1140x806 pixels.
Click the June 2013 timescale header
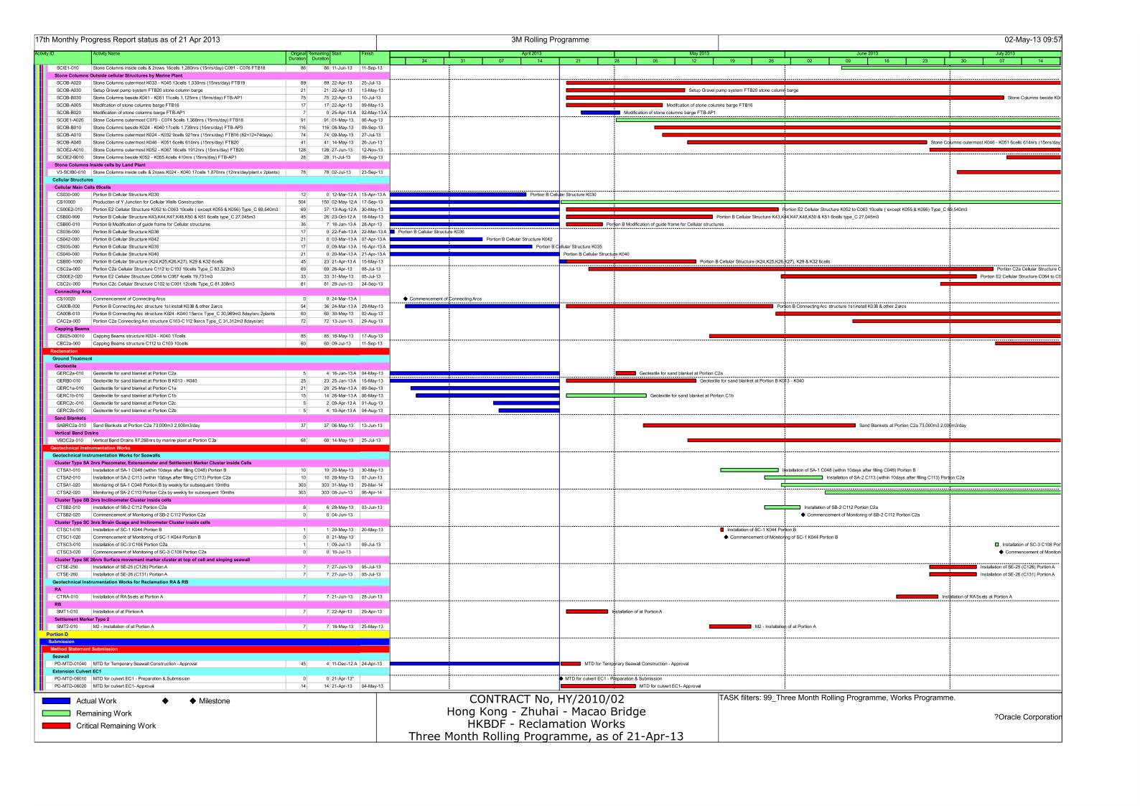(867, 54)
